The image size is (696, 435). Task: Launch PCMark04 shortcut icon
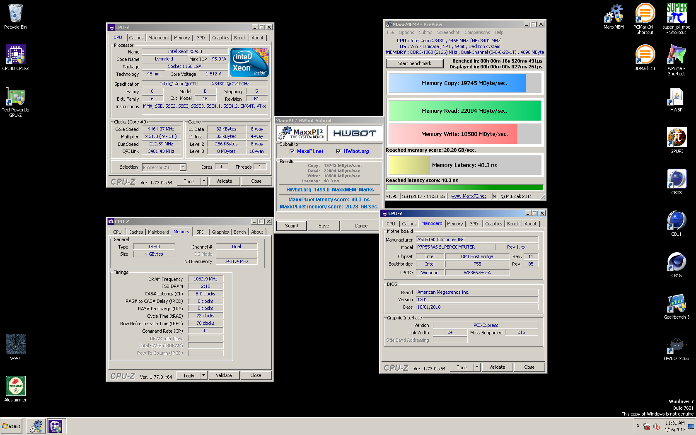pyautogui.click(x=645, y=19)
